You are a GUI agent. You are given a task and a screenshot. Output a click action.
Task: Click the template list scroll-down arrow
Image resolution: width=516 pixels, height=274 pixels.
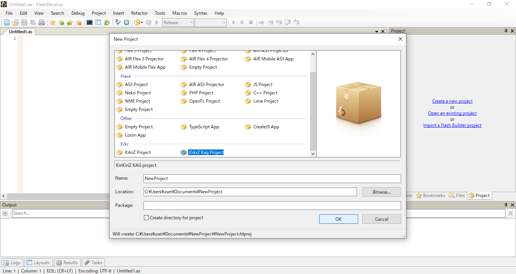(x=313, y=154)
